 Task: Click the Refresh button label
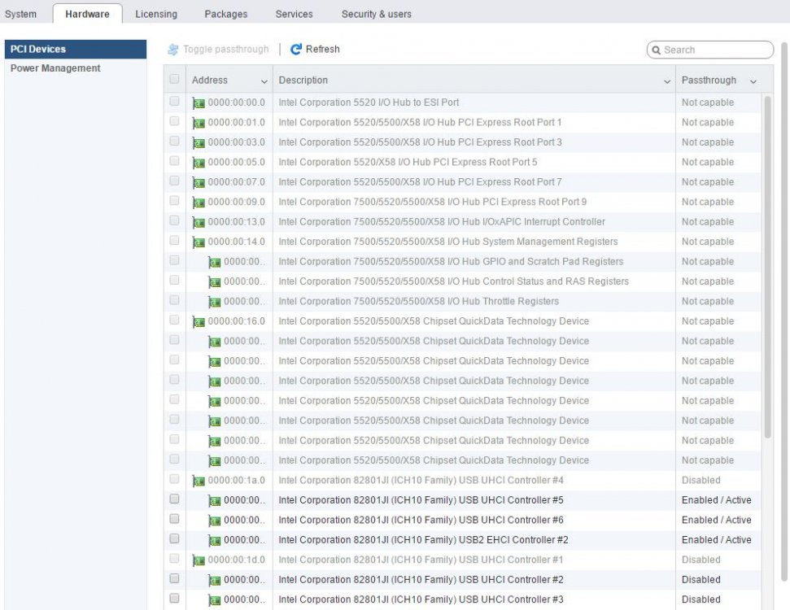(x=322, y=50)
